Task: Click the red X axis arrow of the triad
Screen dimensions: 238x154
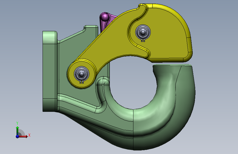Action: 23,136
